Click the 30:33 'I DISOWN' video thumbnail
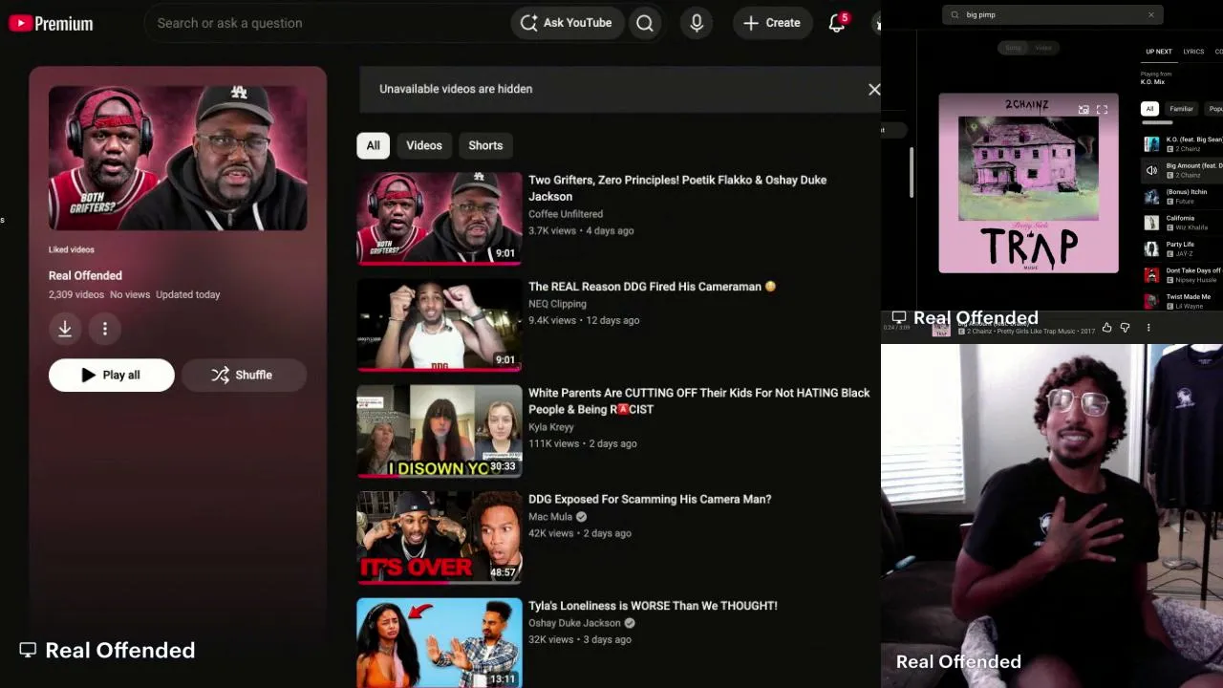 tap(440, 431)
